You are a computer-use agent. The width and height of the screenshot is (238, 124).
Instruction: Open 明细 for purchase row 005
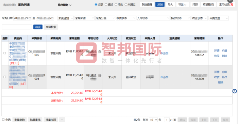tap(224, 51)
